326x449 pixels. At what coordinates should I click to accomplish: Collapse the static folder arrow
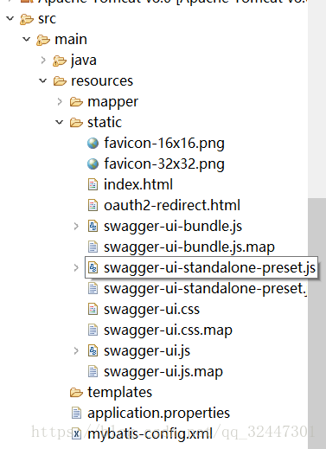point(60,122)
